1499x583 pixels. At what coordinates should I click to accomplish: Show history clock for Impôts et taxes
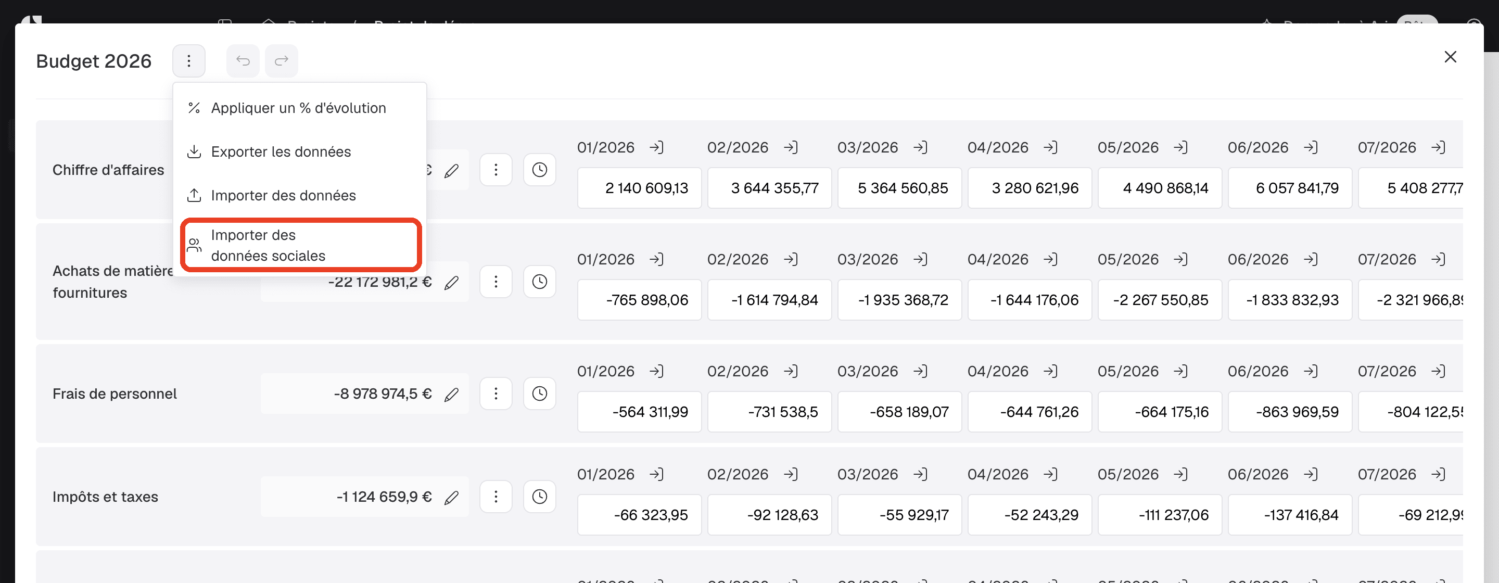click(x=539, y=496)
